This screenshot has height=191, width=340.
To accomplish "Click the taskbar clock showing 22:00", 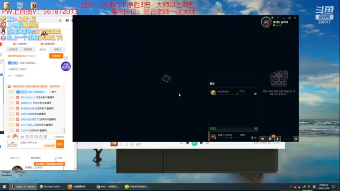I will point(323,187).
